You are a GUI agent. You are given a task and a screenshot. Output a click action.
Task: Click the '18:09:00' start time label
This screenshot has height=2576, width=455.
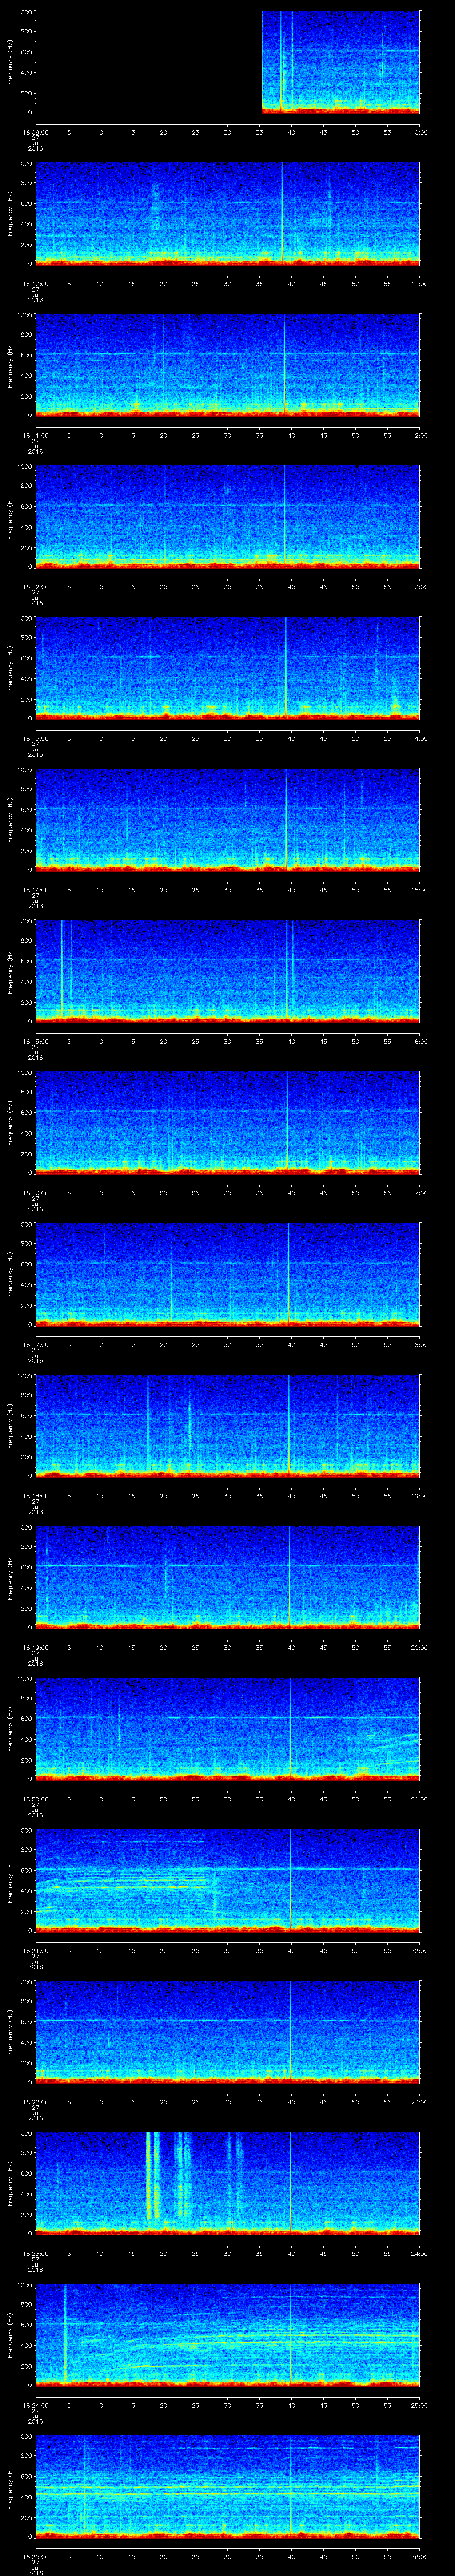pyautogui.click(x=35, y=132)
